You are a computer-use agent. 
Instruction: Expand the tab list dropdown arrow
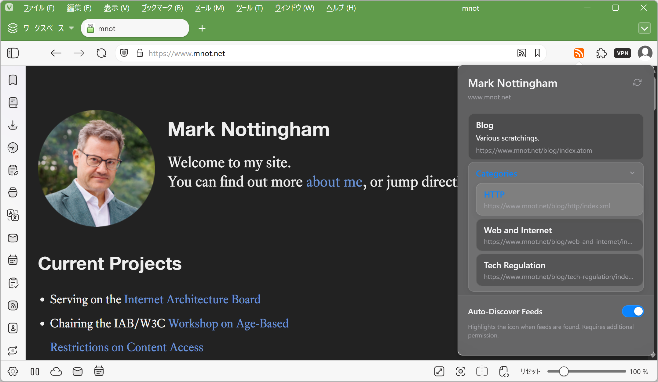(644, 28)
